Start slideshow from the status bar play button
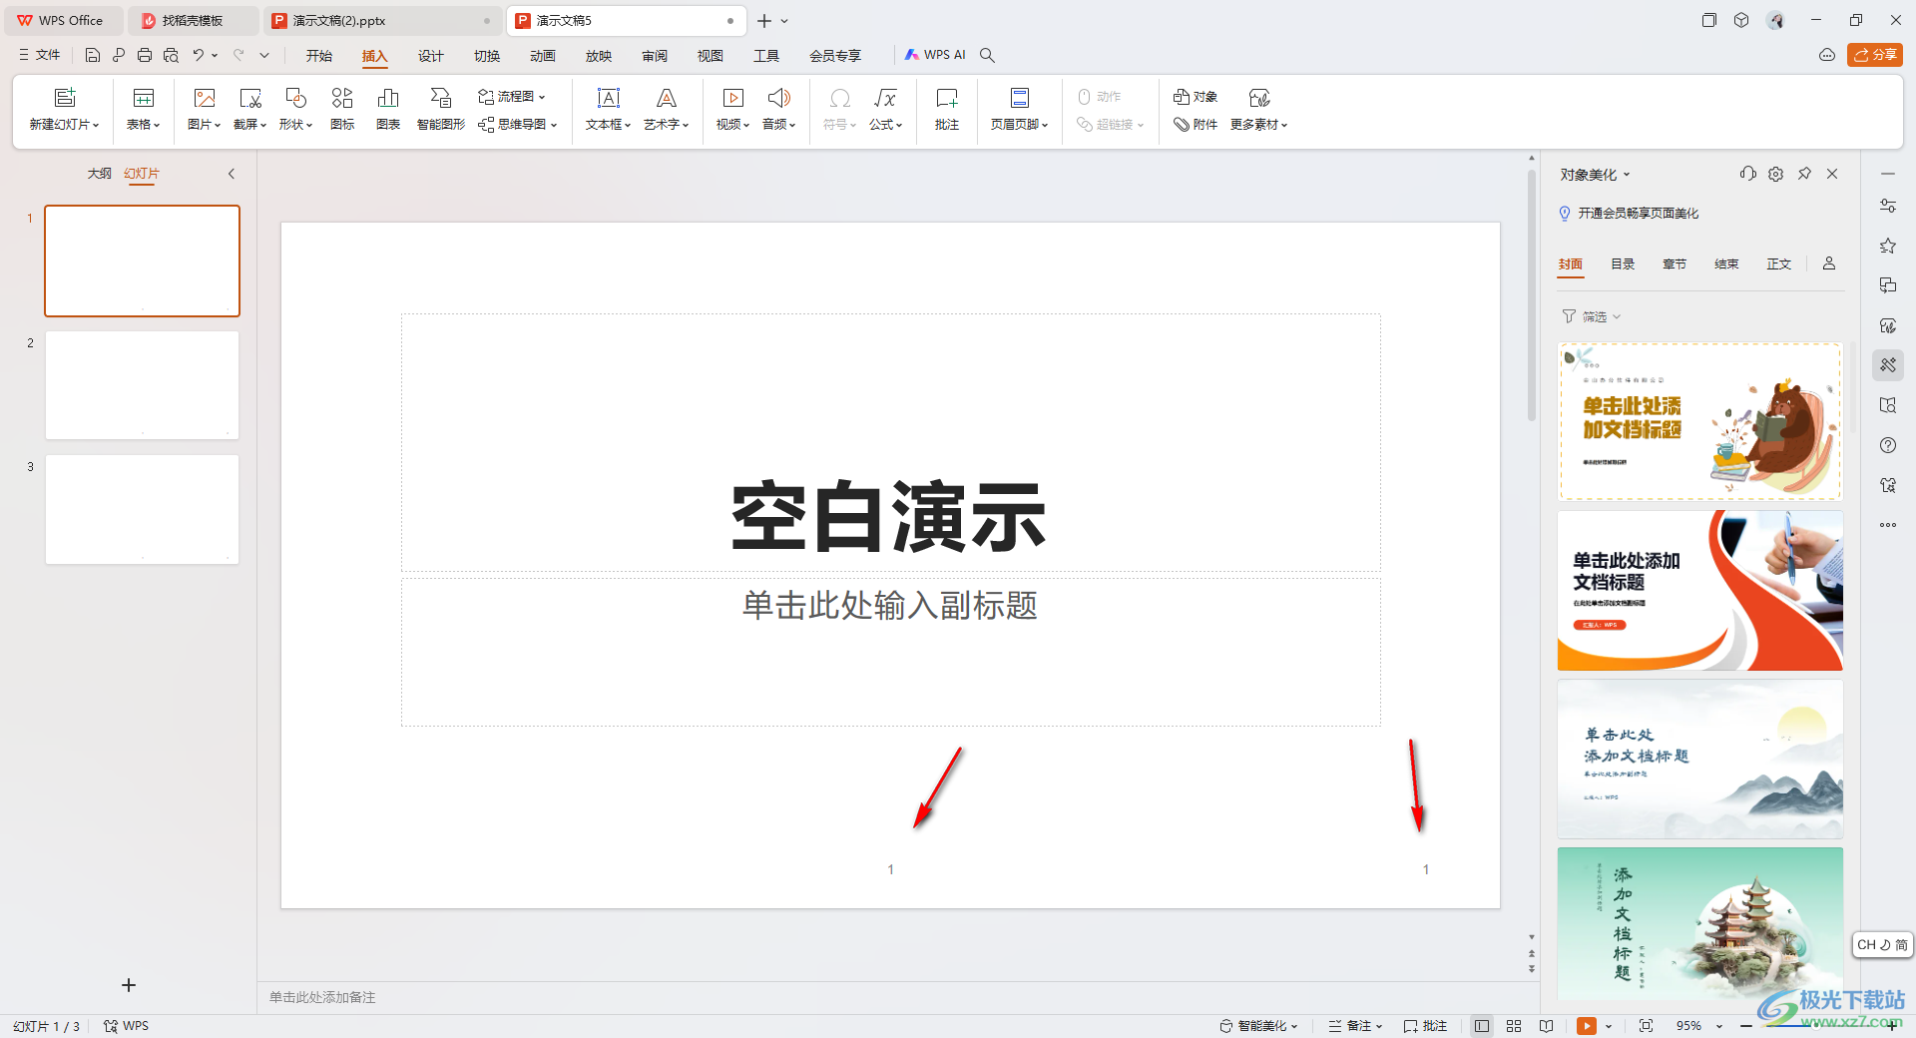 tap(1586, 1026)
